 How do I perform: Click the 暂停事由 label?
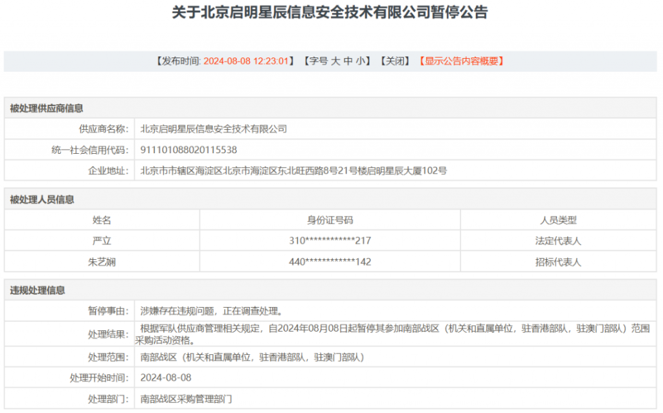click(108, 312)
